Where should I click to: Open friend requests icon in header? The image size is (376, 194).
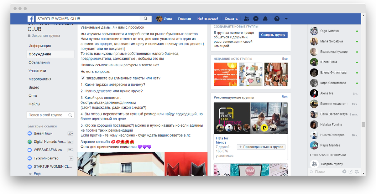247,19
